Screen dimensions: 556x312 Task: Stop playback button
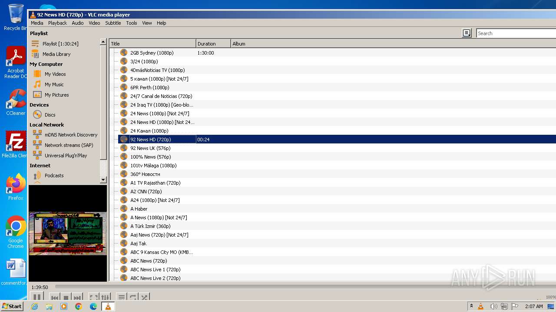pyautogui.click(x=66, y=297)
